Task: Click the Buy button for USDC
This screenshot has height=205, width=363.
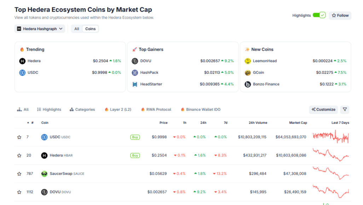Action: [135, 137]
